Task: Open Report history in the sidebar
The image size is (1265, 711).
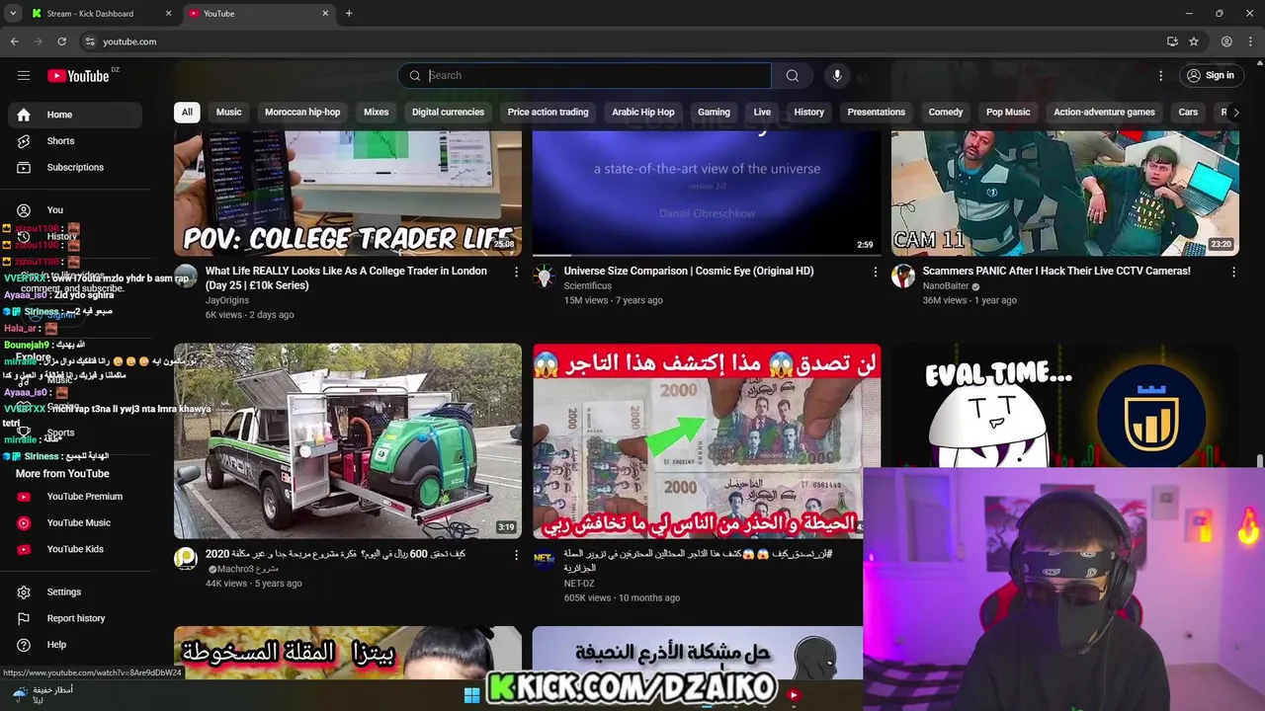Action: [x=75, y=618]
